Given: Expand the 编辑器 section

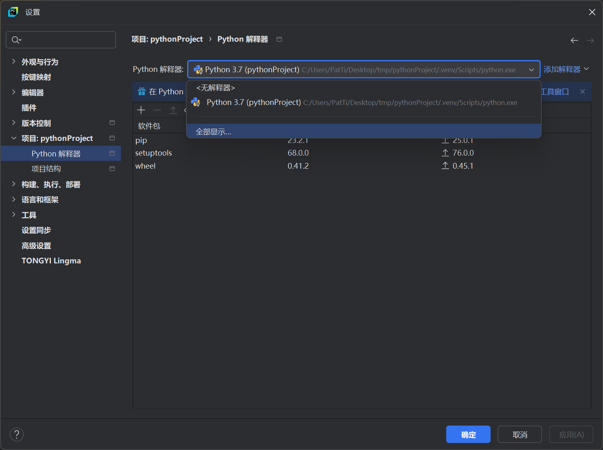Looking at the screenshot, I should pyautogui.click(x=13, y=92).
